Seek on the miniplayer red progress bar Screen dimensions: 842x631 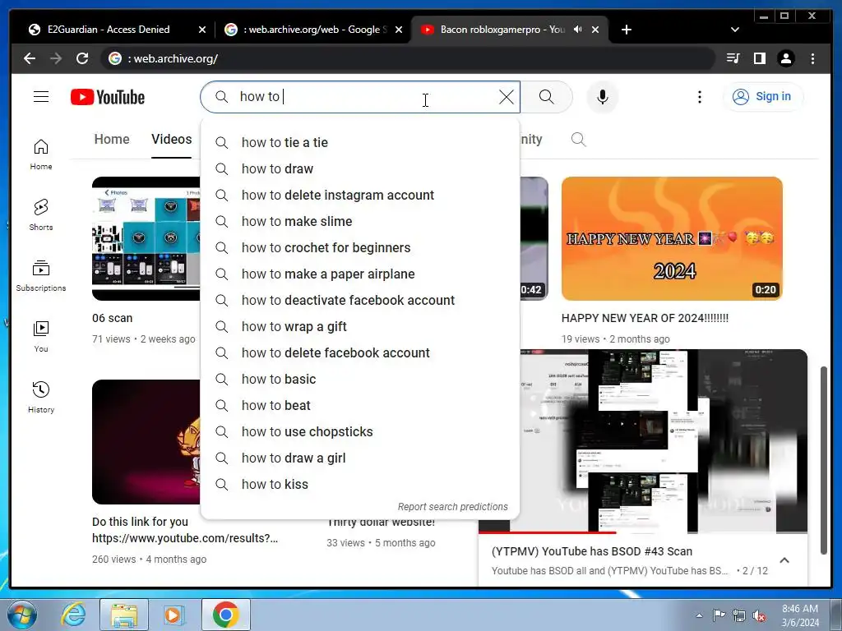pos(643,532)
